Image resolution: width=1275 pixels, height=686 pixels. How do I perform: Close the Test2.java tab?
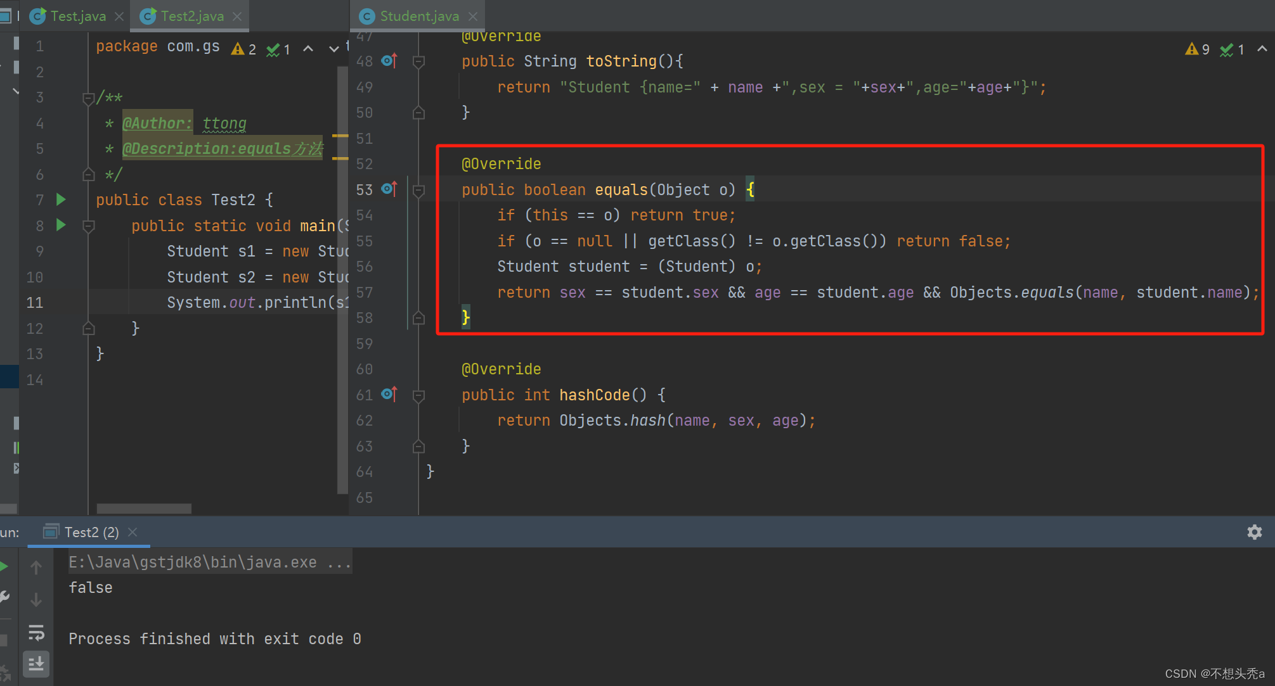(x=237, y=16)
